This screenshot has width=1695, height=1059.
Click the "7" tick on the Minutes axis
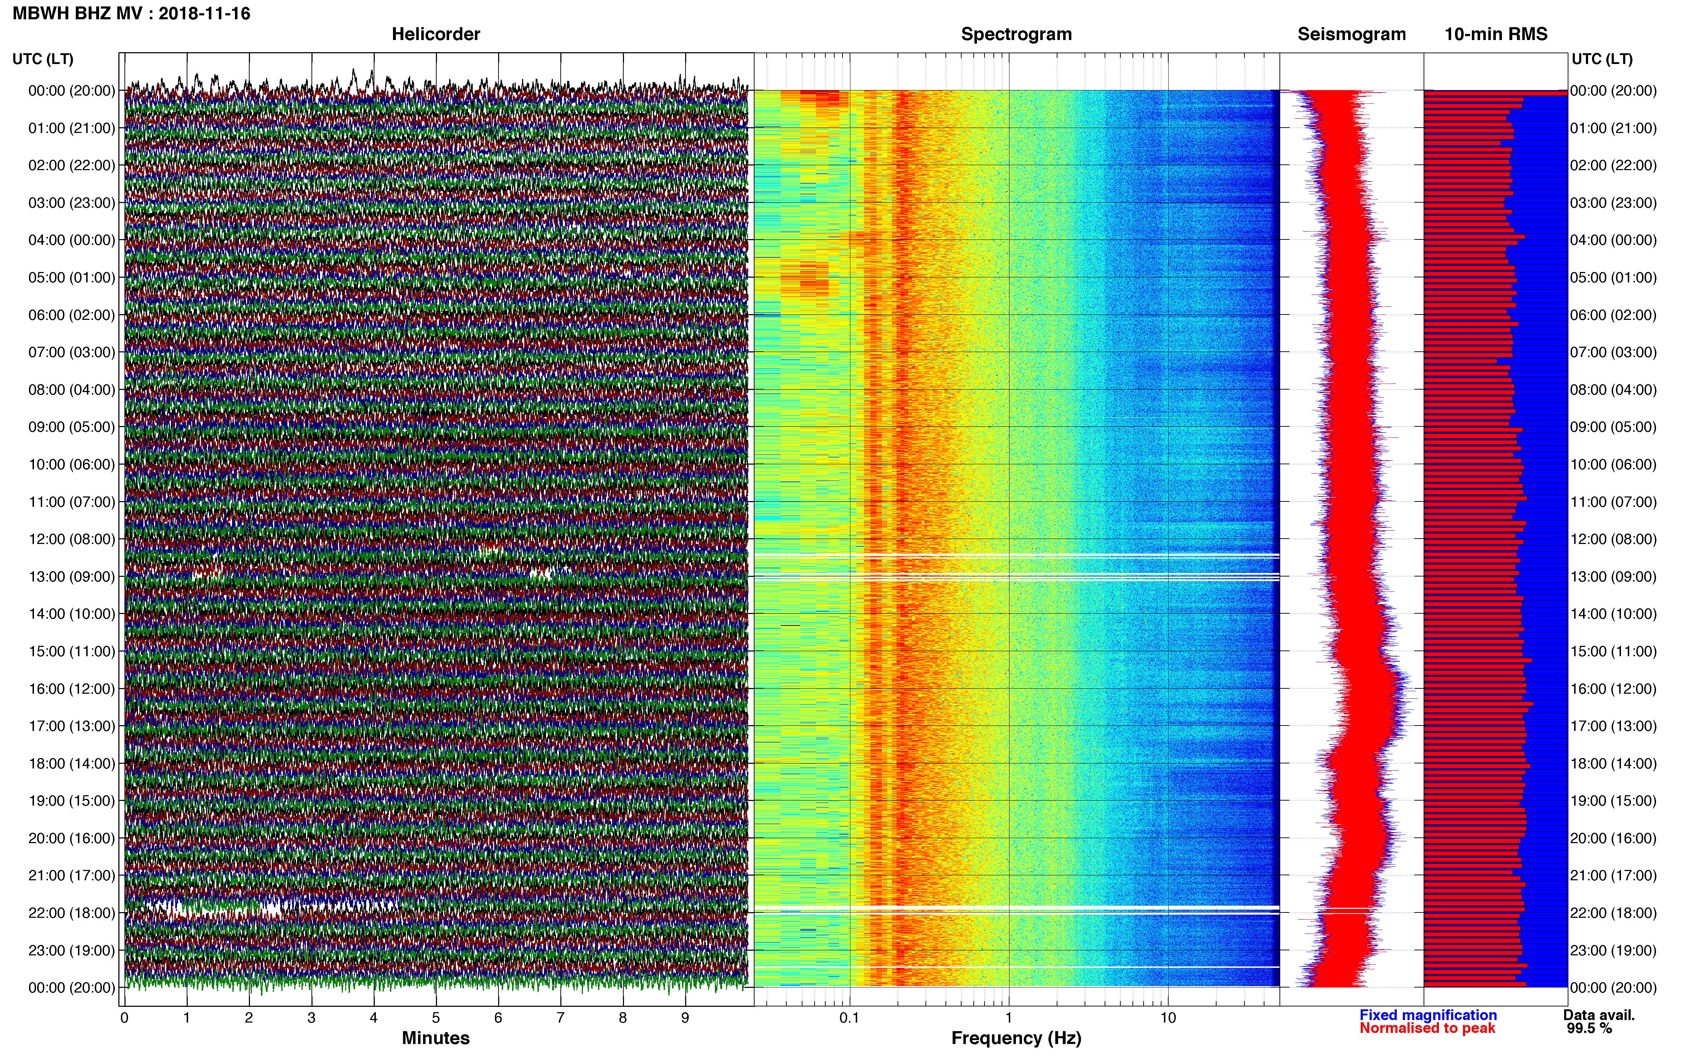click(561, 1018)
